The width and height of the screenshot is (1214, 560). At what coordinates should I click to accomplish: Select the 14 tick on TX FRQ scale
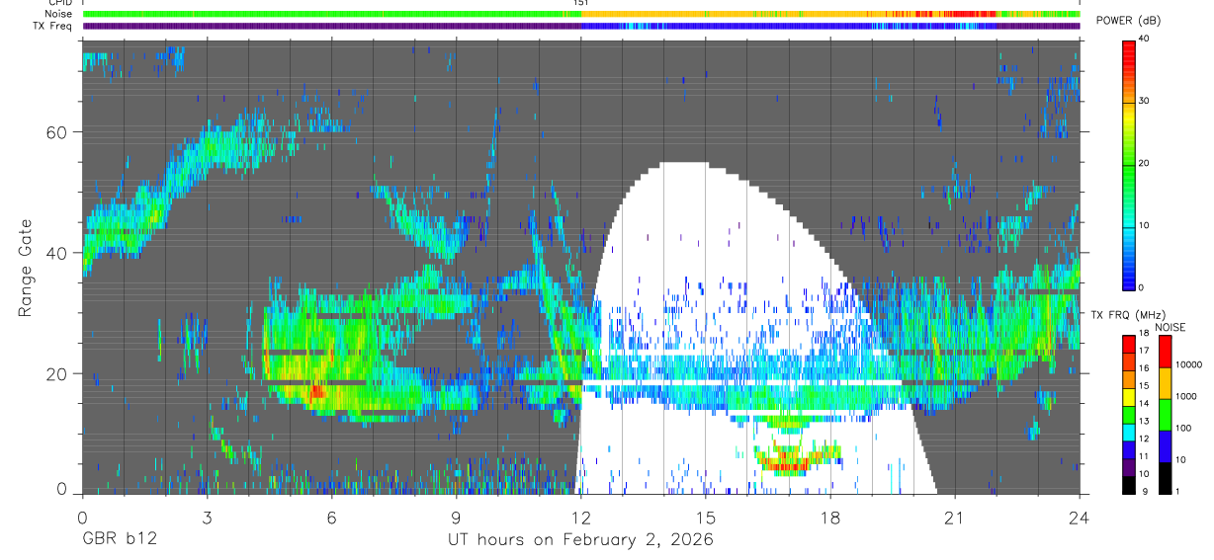point(1145,405)
